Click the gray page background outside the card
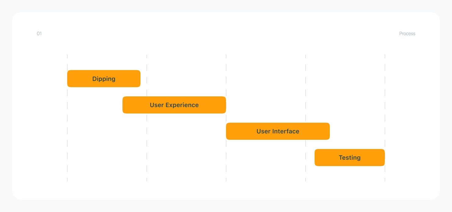The height and width of the screenshot is (212, 452). (x=226, y=206)
